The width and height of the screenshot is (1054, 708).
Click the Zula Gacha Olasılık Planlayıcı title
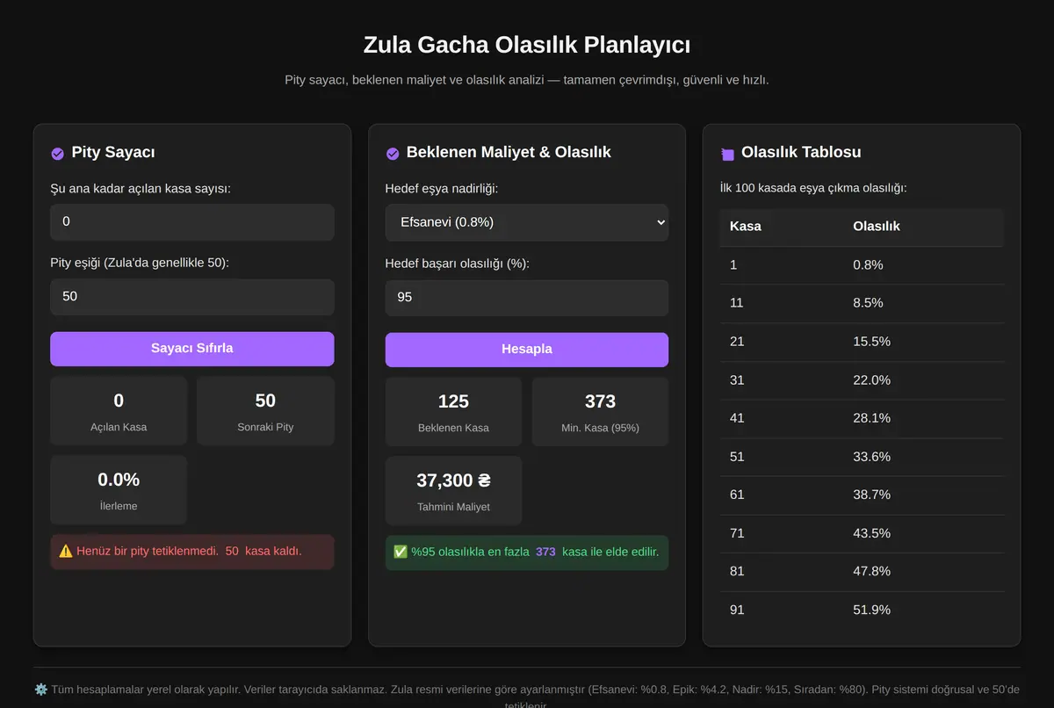point(527,45)
